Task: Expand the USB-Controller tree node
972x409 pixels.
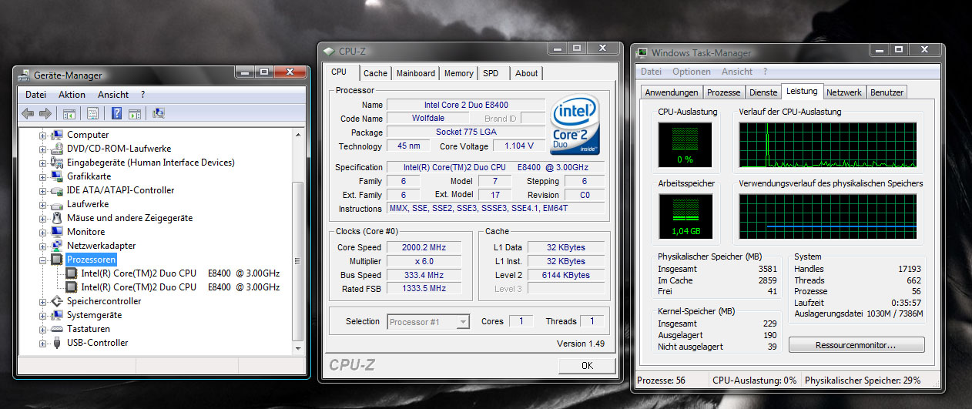Action: click(43, 343)
